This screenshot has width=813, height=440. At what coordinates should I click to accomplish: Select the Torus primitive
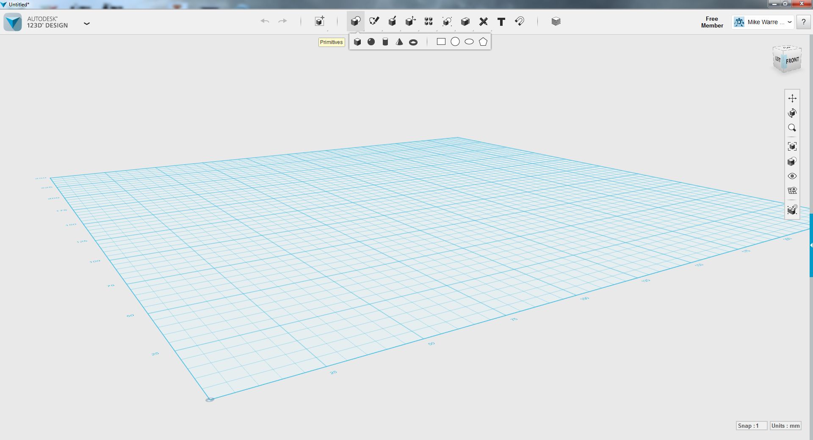[413, 42]
